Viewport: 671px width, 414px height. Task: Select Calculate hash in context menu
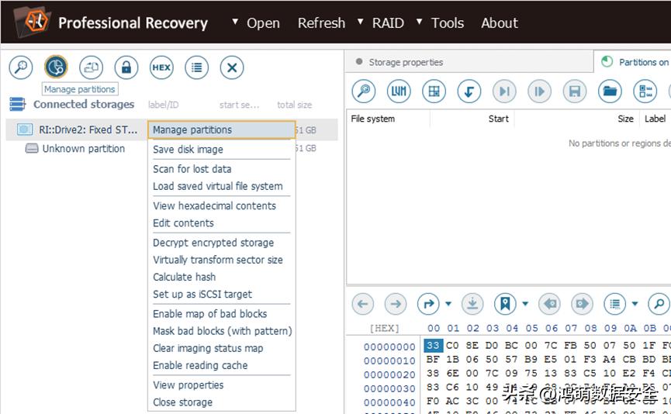tap(184, 277)
